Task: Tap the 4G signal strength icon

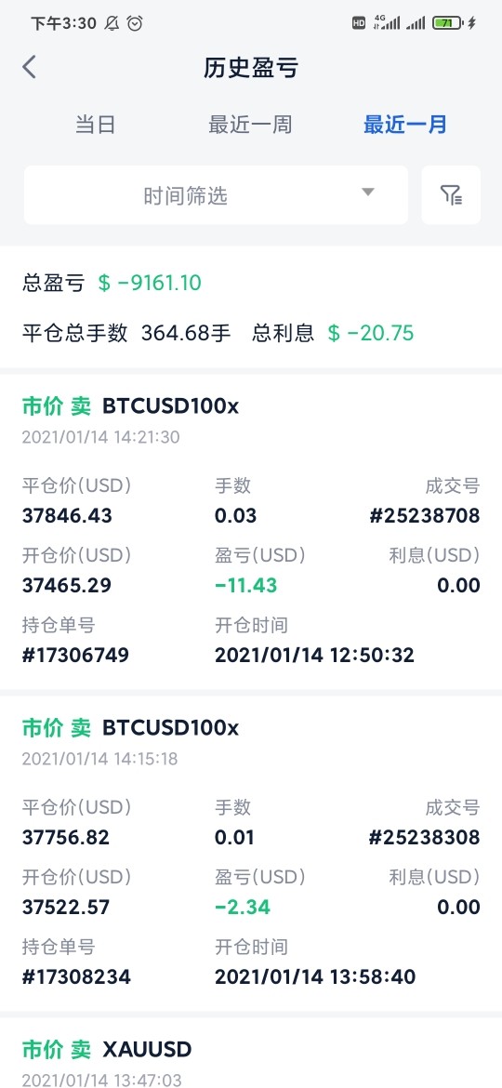Action: pyautogui.click(x=386, y=23)
